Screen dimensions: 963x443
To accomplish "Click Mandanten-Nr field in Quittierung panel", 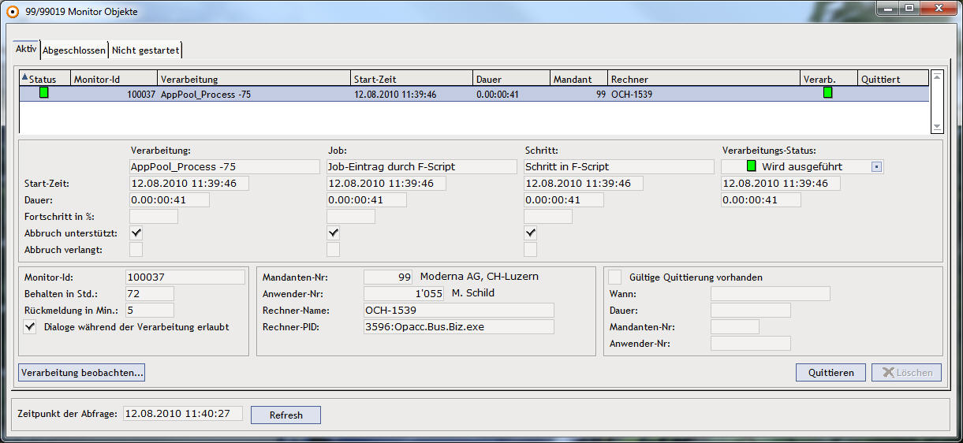I will click(735, 326).
